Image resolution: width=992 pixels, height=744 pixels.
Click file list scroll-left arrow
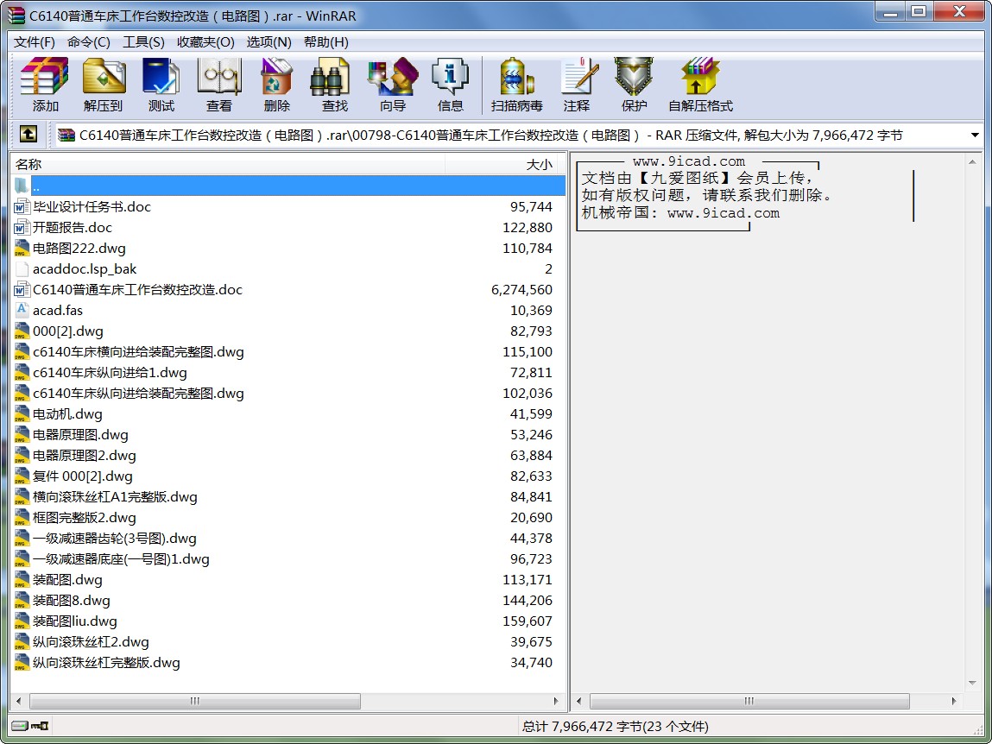pyautogui.click(x=18, y=701)
